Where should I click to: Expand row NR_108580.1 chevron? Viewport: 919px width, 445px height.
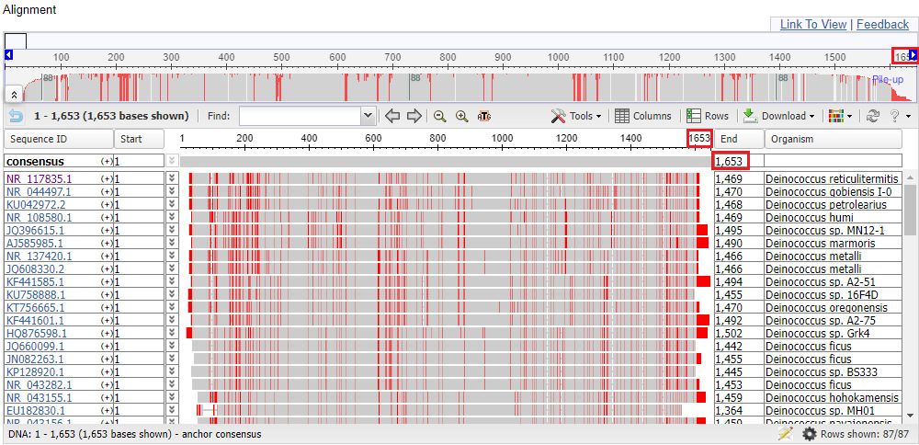tap(172, 217)
